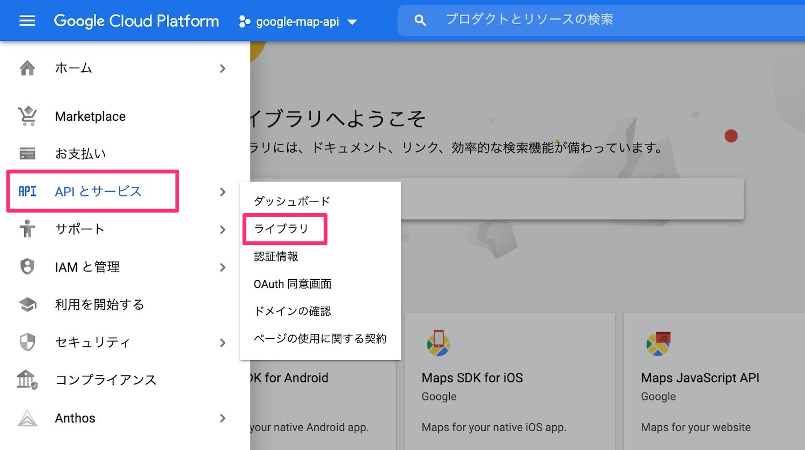Screen dimensions: 805x450
Task: Click the Maps SDK for iOS app icon
Action: pyautogui.click(x=439, y=344)
